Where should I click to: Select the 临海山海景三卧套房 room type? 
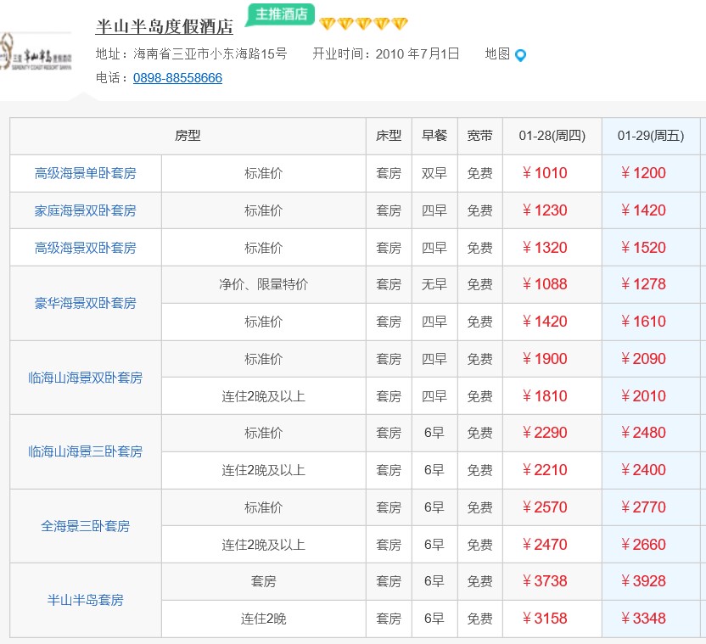click(85, 451)
